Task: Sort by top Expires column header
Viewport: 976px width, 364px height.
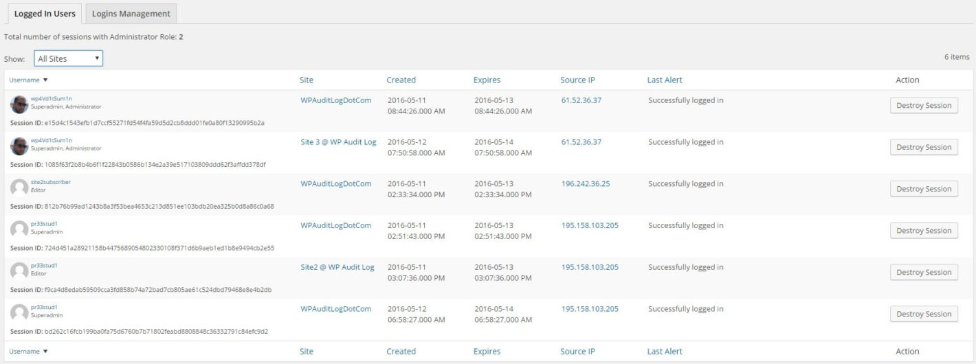Action: coord(487,80)
